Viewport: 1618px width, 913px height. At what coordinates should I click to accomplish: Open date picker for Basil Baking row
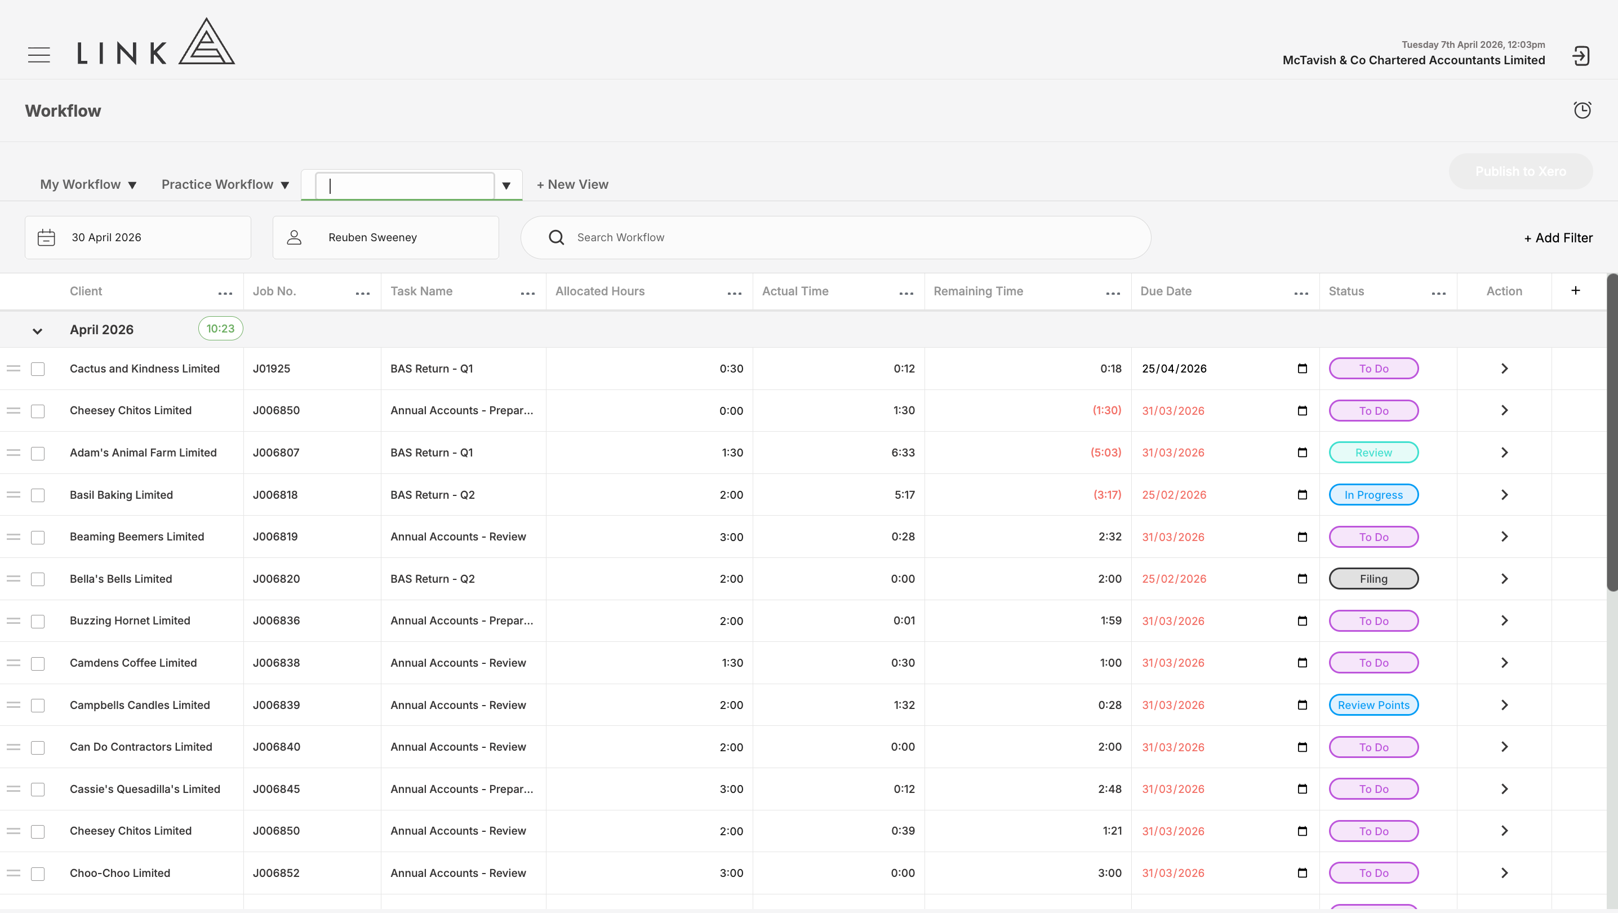point(1302,494)
